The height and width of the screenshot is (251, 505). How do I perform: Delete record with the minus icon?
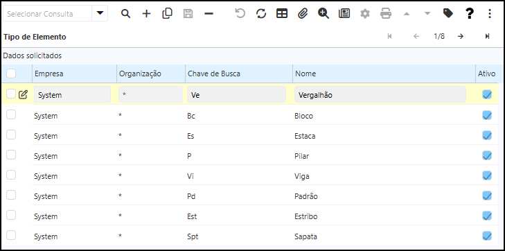[209, 14]
